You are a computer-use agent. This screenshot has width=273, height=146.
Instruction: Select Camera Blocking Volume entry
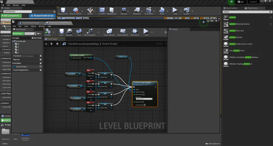(x=239, y=24)
